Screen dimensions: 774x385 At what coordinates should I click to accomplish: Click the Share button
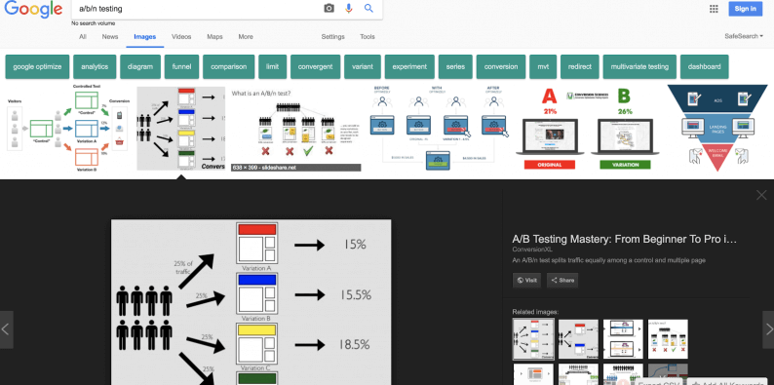click(x=562, y=281)
